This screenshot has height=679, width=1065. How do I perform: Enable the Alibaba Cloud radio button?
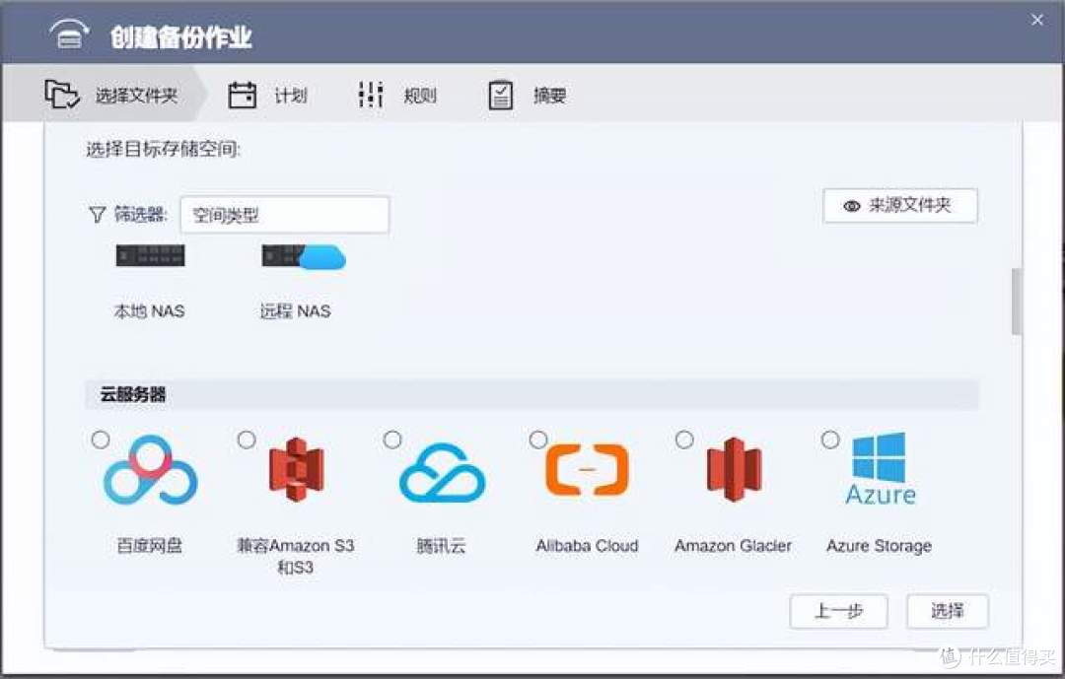[538, 440]
